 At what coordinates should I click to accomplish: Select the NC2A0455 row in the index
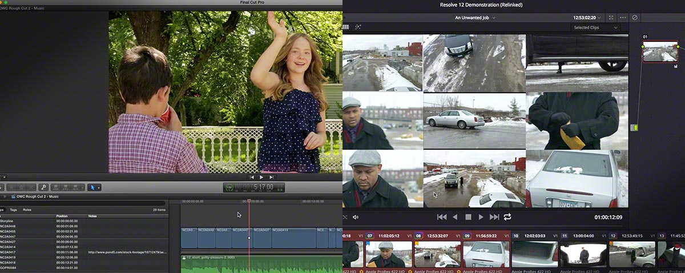[83, 231]
